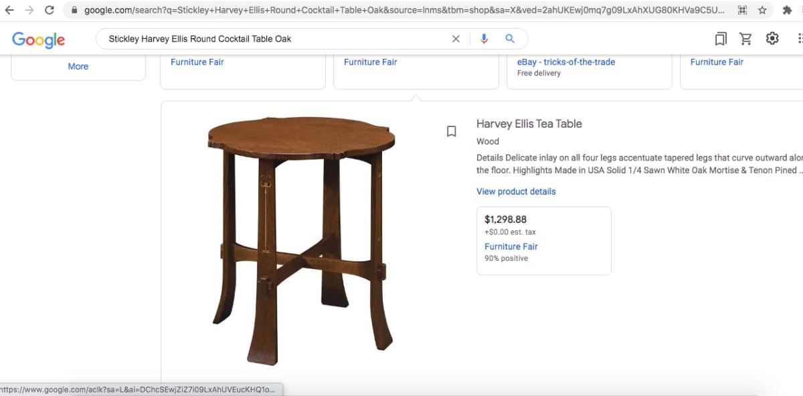Viewport: 803px width, 396px height.
Task: Open eBay tricks-of-the-trade listing link
Action: (566, 62)
